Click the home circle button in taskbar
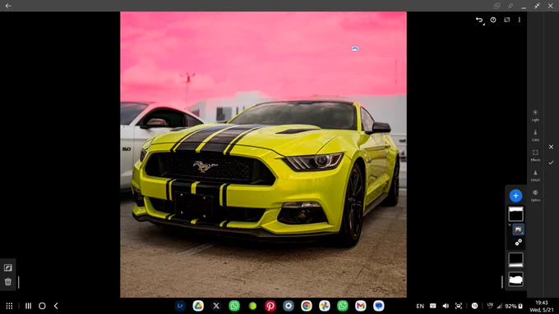 pos(42,306)
